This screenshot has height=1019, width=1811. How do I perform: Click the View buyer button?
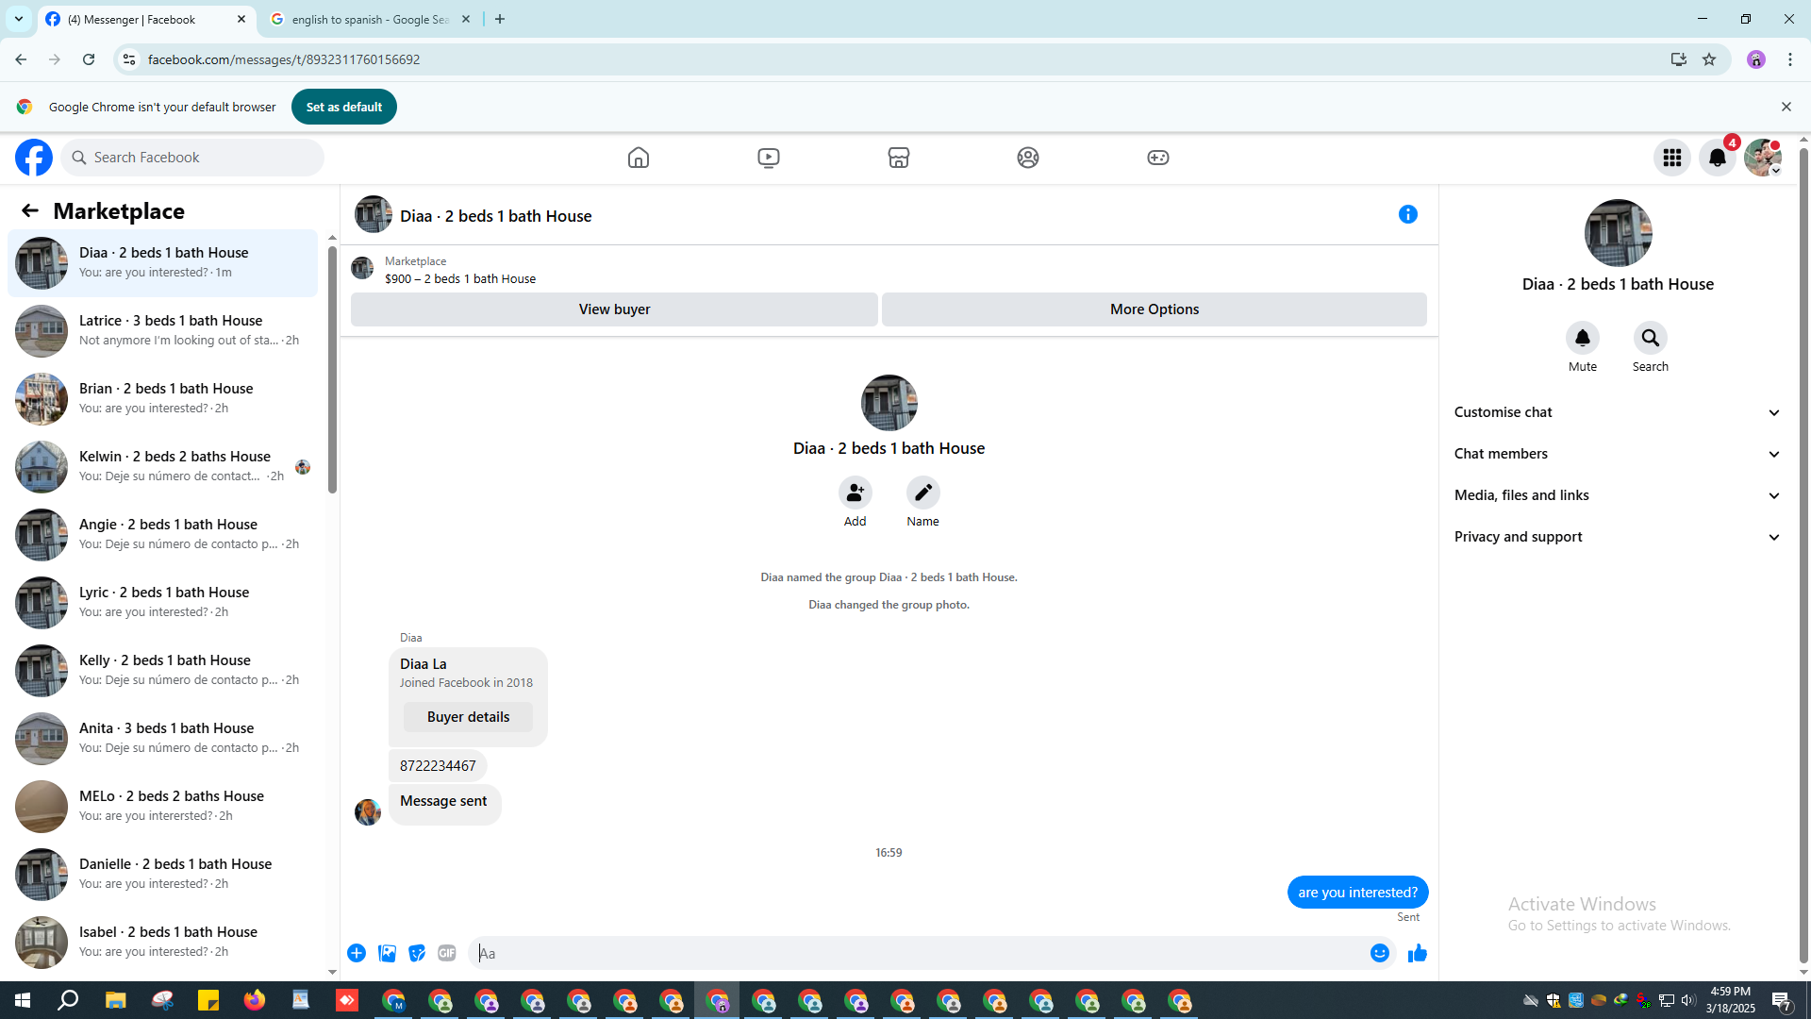614,309
